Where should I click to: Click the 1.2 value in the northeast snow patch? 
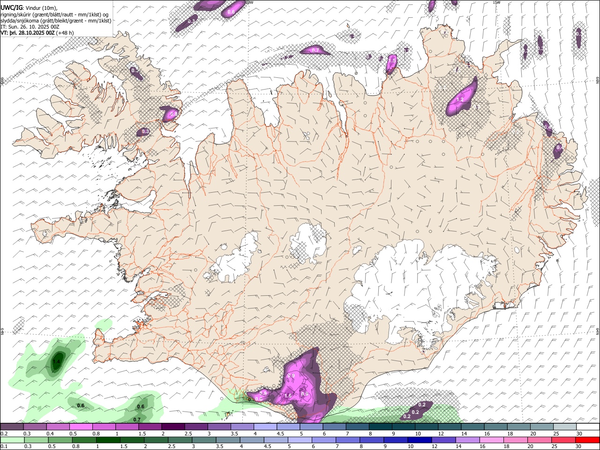point(460,99)
